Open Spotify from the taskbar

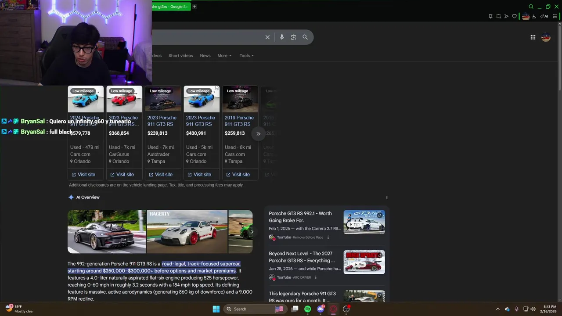coord(308,309)
